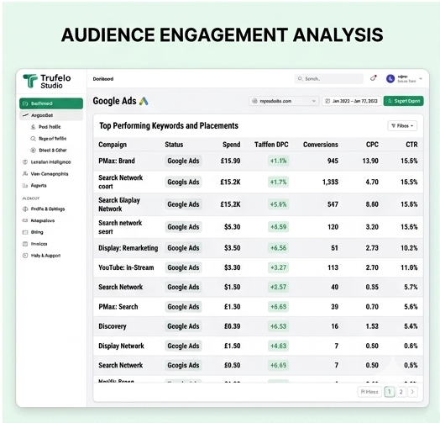Image resolution: width=440 pixels, height=423 pixels.
Task: Open Location Intelligence sidebar item
Action: [46, 162]
